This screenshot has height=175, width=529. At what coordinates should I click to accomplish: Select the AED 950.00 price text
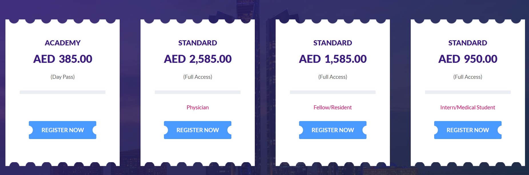click(x=468, y=59)
